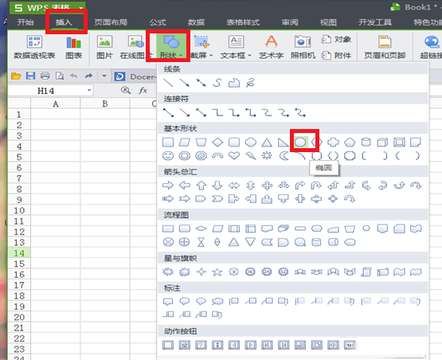Insert an 附件 attachment
The image size is (442, 360).
point(336,55)
